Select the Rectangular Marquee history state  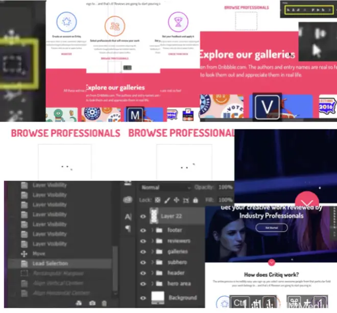point(60,274)
